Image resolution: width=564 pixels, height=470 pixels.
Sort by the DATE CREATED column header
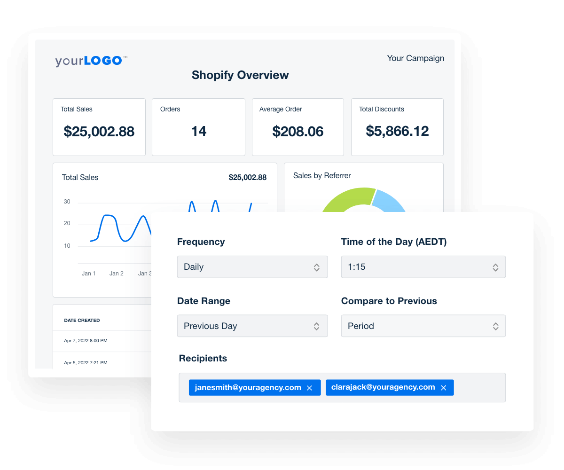click(x=82, y=321)
